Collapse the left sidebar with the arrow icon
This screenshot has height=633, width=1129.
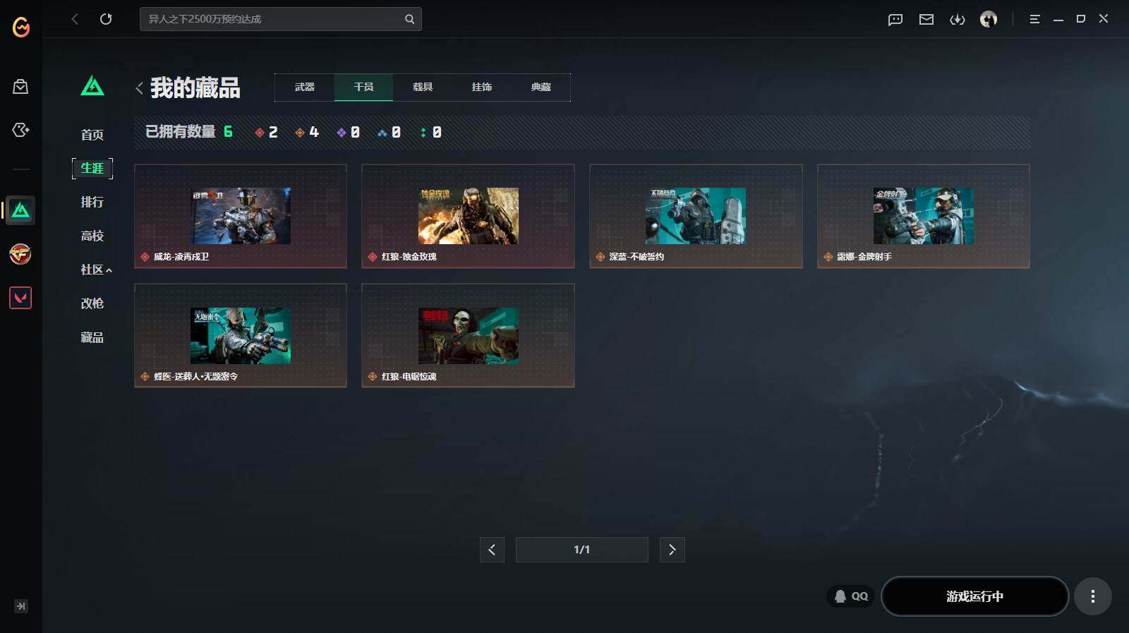pos(21,606)
